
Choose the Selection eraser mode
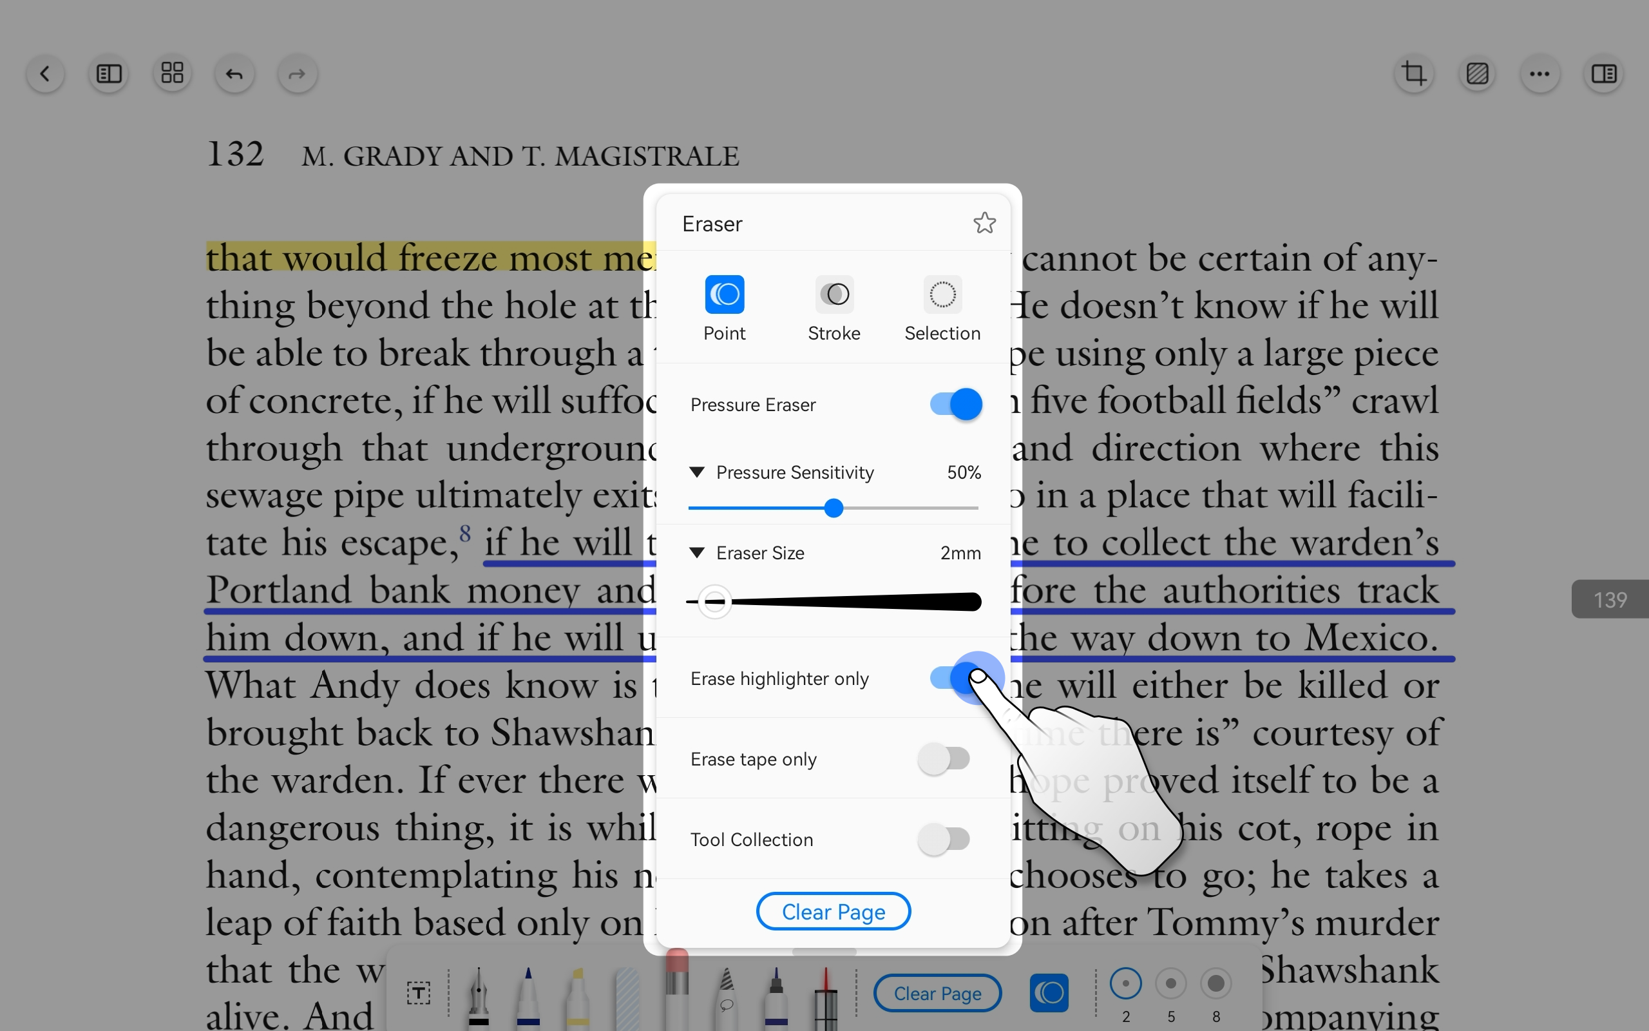click(942, 294)
